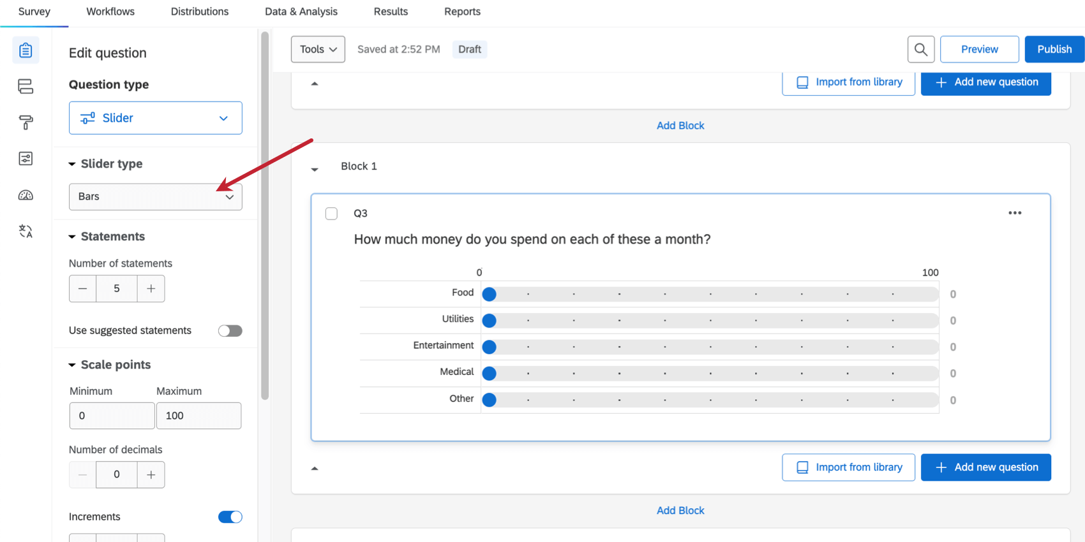Open the Builder clipboard sidebar icon
Screen dimensions: 1085x542
click(x=26, y=50)
